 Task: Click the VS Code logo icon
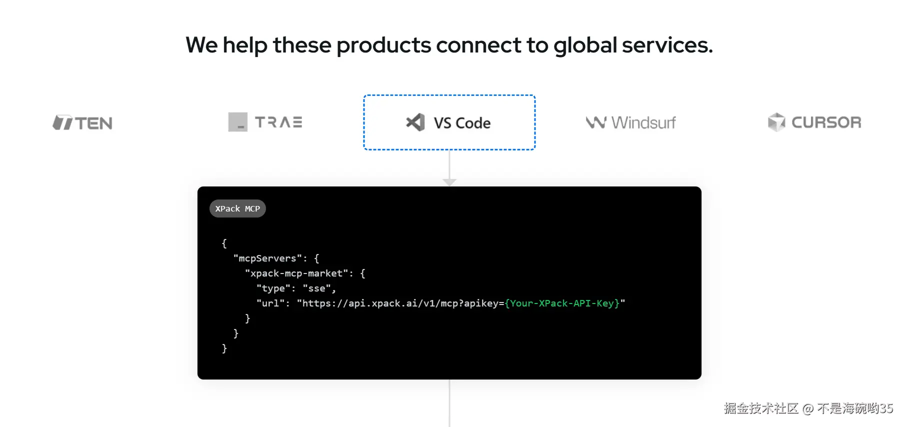pyautogui.click(x=415, y=122)
